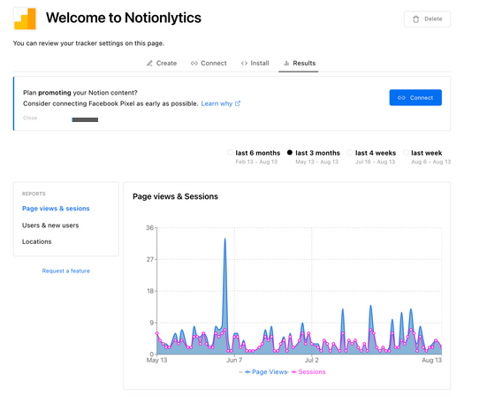Open the Create tab
502x397 pixels.
pyautogui.click(x=162, y=63)
